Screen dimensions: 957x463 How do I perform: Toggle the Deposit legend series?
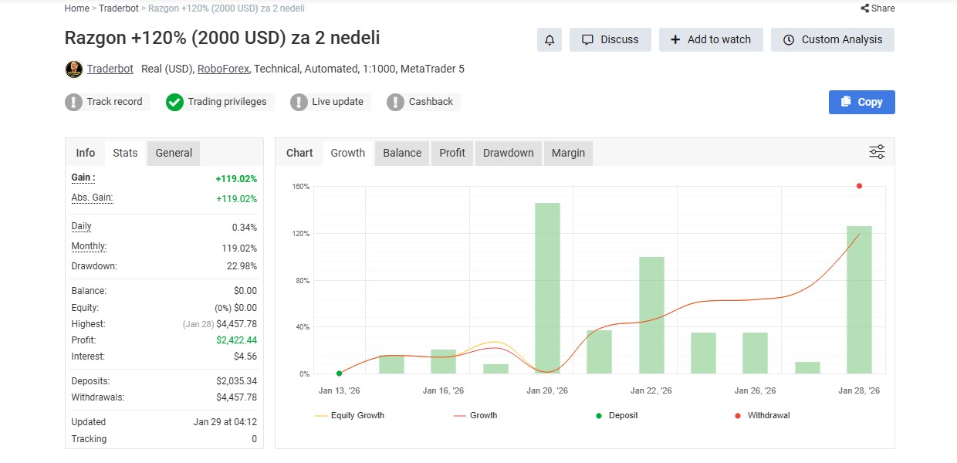click(x=617, y=415)
